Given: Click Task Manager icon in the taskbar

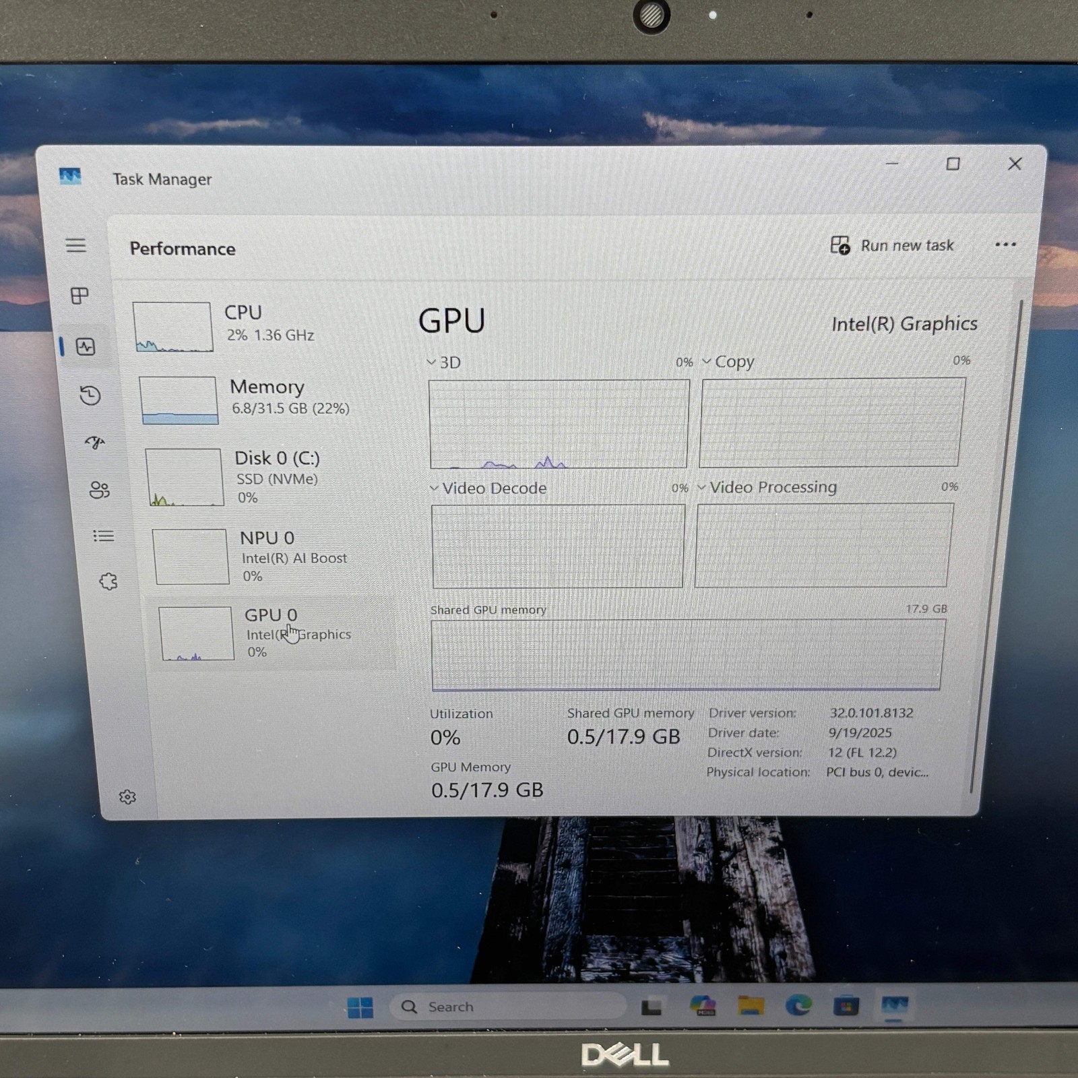Looking at the screenshot, I should tap(895, 1006).
